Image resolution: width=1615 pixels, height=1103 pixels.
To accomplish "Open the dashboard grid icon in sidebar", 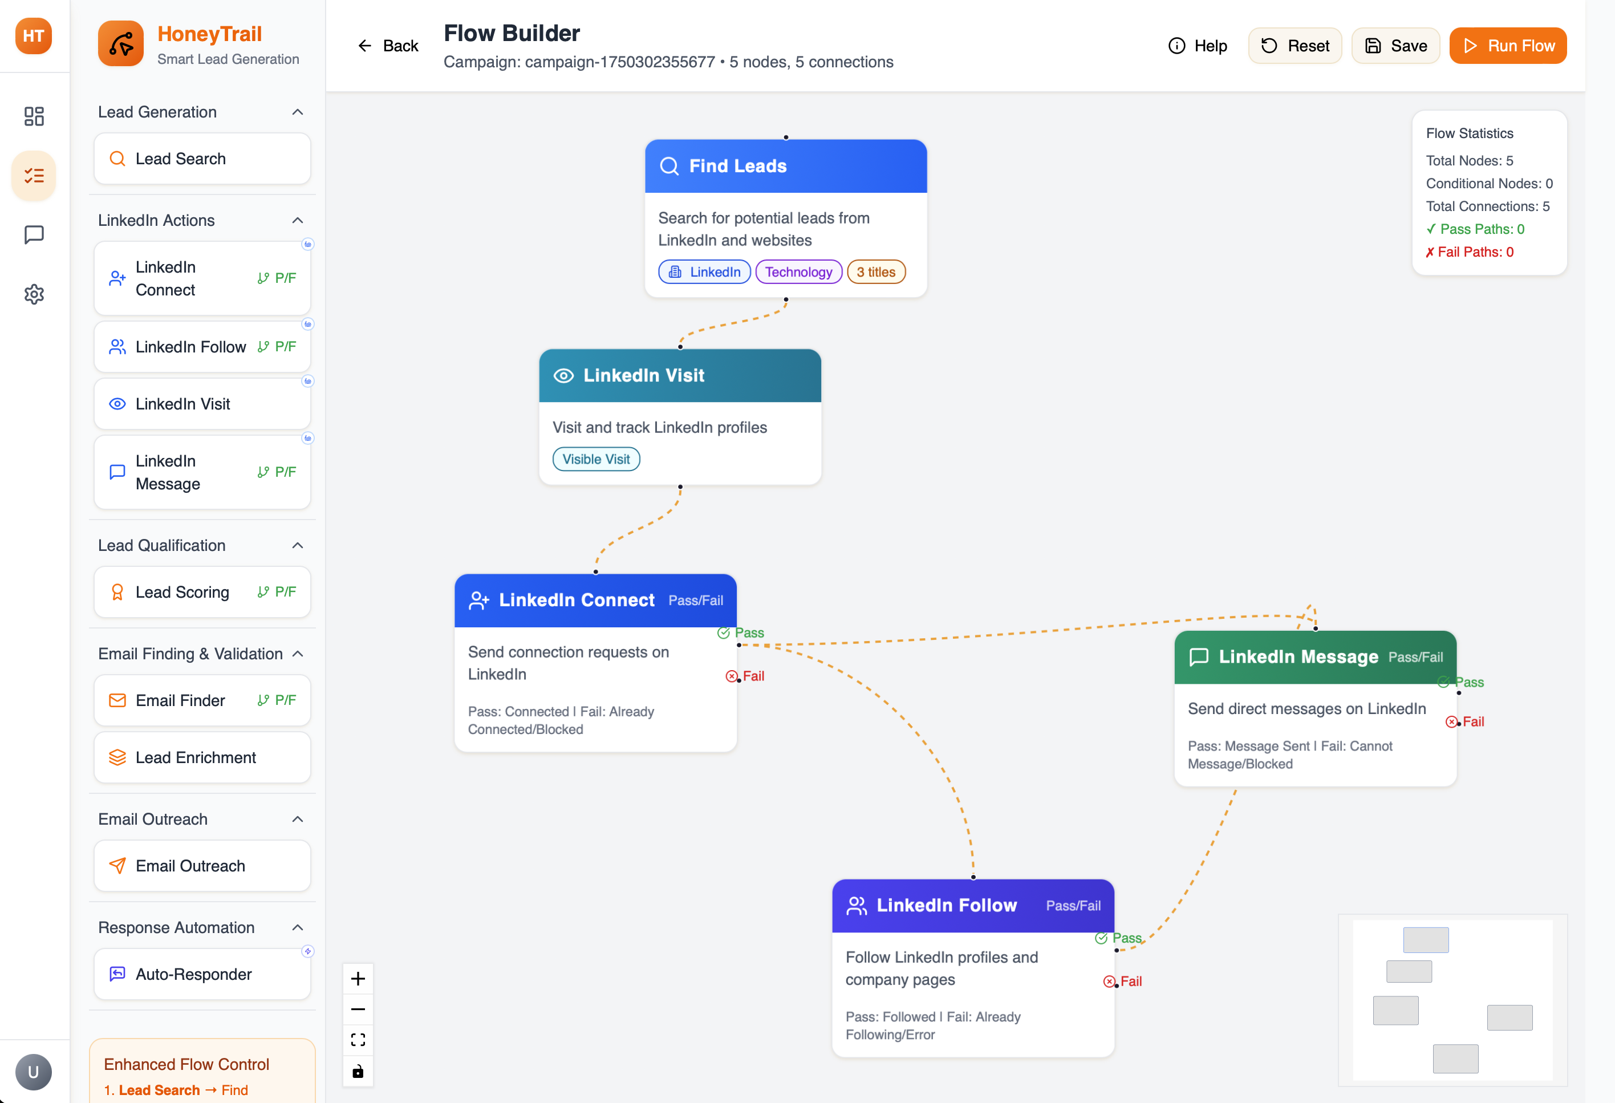I will (x=33, y=117).
